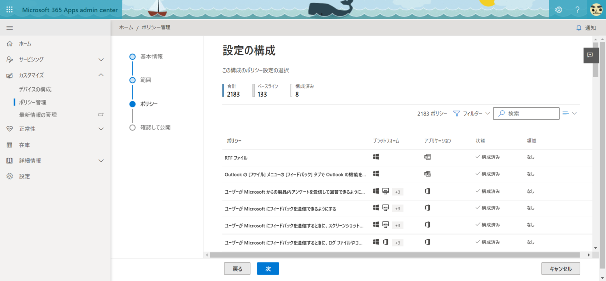Click +3 badge in スクリーンショット row
This screenshot has height=281, width=606.
398,225
